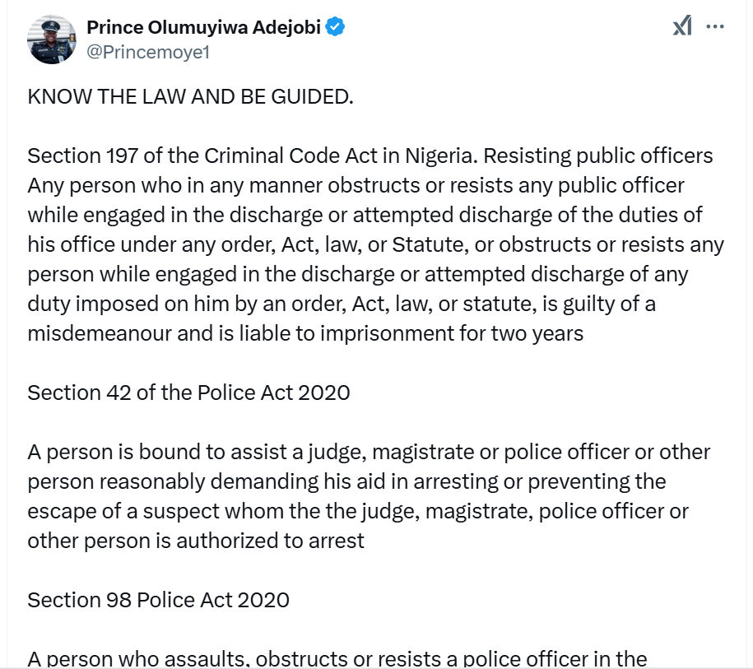
Task: Click the "other person is authorized to arrest" line
Action: click(x=196, y=541)
